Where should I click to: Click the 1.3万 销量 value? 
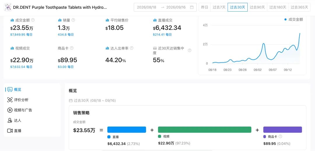pyautogui.click(x=64, y=28)
